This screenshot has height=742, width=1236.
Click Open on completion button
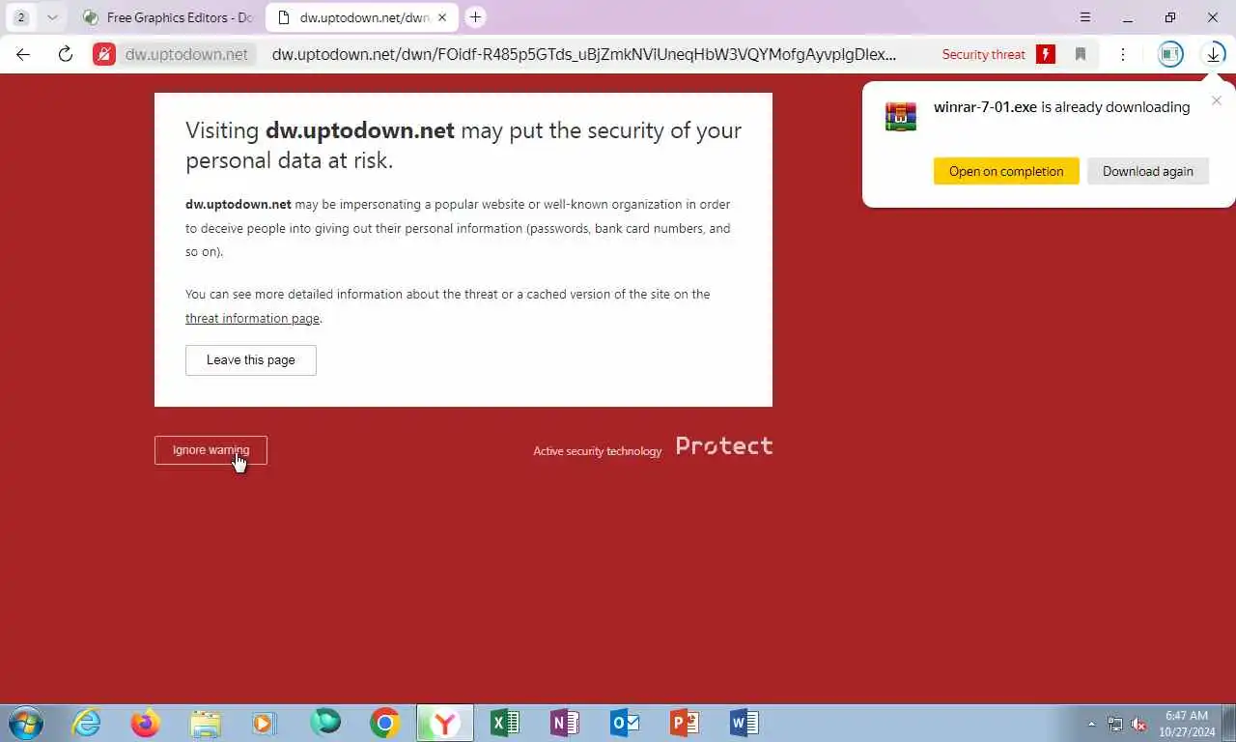click(x=1006, y=171)
